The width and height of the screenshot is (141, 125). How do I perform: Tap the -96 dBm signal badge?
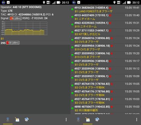coord(16,18)
